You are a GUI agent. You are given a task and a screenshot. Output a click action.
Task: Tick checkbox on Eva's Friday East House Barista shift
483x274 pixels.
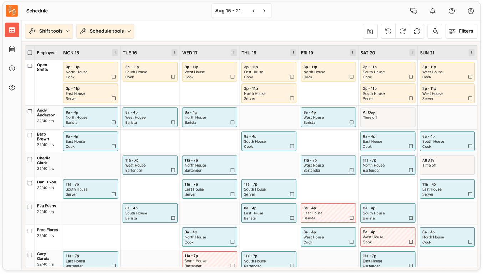tap(351, 218)
